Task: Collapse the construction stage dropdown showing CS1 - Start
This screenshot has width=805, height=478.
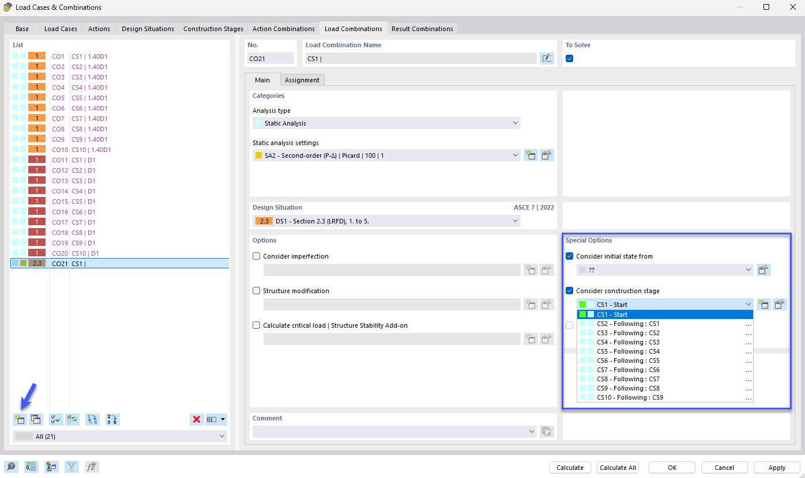Action: 665,304
